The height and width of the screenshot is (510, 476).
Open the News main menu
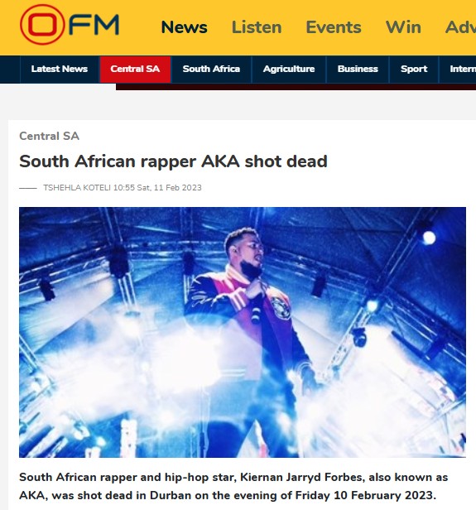[x=184, y=27]
